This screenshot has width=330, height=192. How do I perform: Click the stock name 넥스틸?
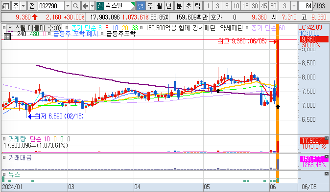pyautogui.click(x=114, y=6)
